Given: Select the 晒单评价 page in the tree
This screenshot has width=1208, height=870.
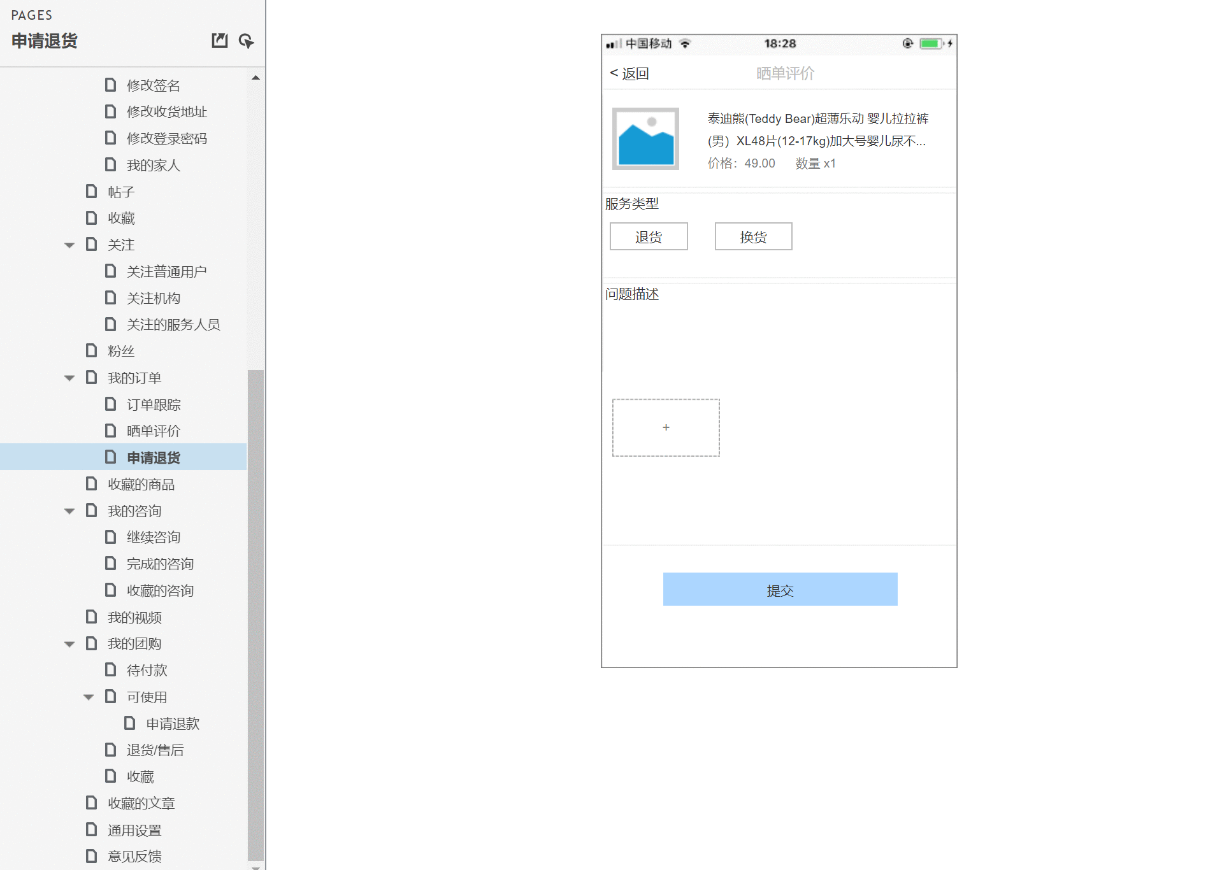Looking at the screenshot, I should (154, 431).
